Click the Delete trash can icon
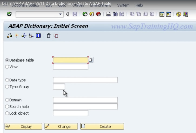The width and height of the screenshot is (196, 133). (49, 36)
